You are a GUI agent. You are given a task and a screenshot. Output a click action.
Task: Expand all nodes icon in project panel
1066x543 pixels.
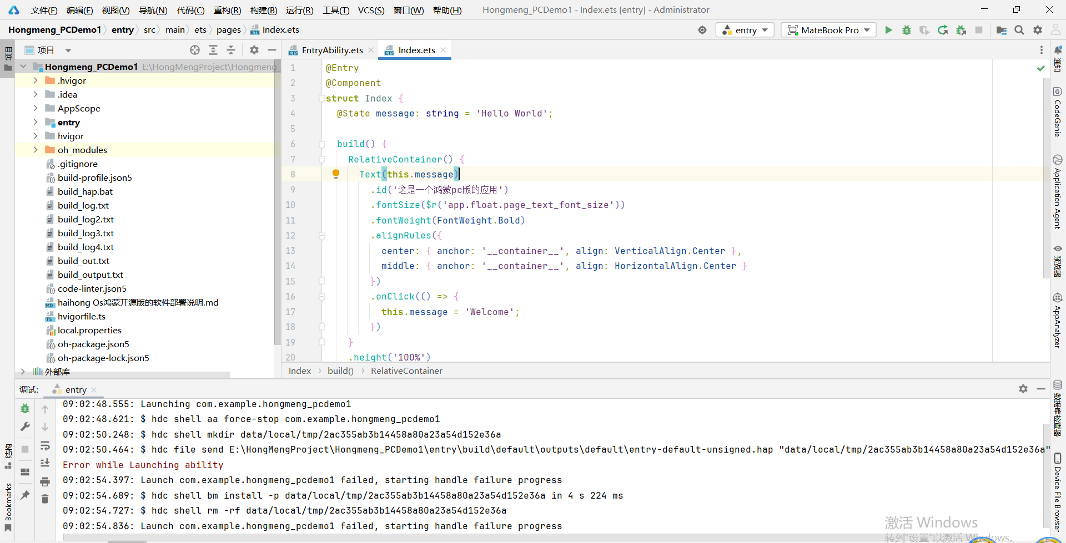[x=213, y=50]
